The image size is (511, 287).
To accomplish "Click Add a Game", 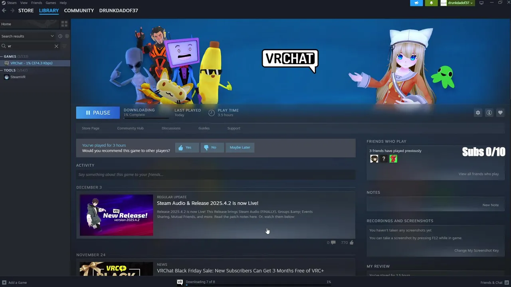I will click(14, 283).
